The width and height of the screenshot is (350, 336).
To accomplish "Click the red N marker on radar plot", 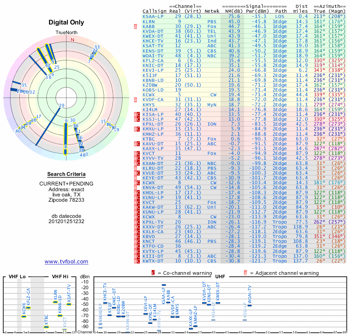I will point(73,40).
